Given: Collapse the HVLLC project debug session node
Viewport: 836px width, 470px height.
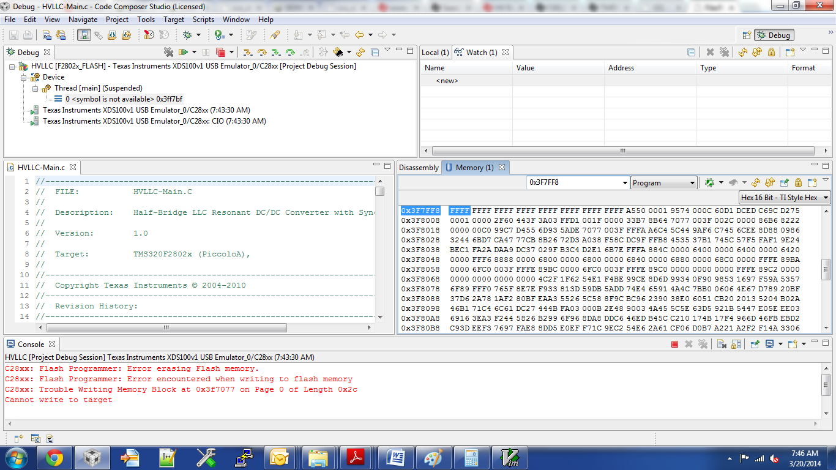Looking at the screenshot, I should pyautogui.click(x=12, y=66).
